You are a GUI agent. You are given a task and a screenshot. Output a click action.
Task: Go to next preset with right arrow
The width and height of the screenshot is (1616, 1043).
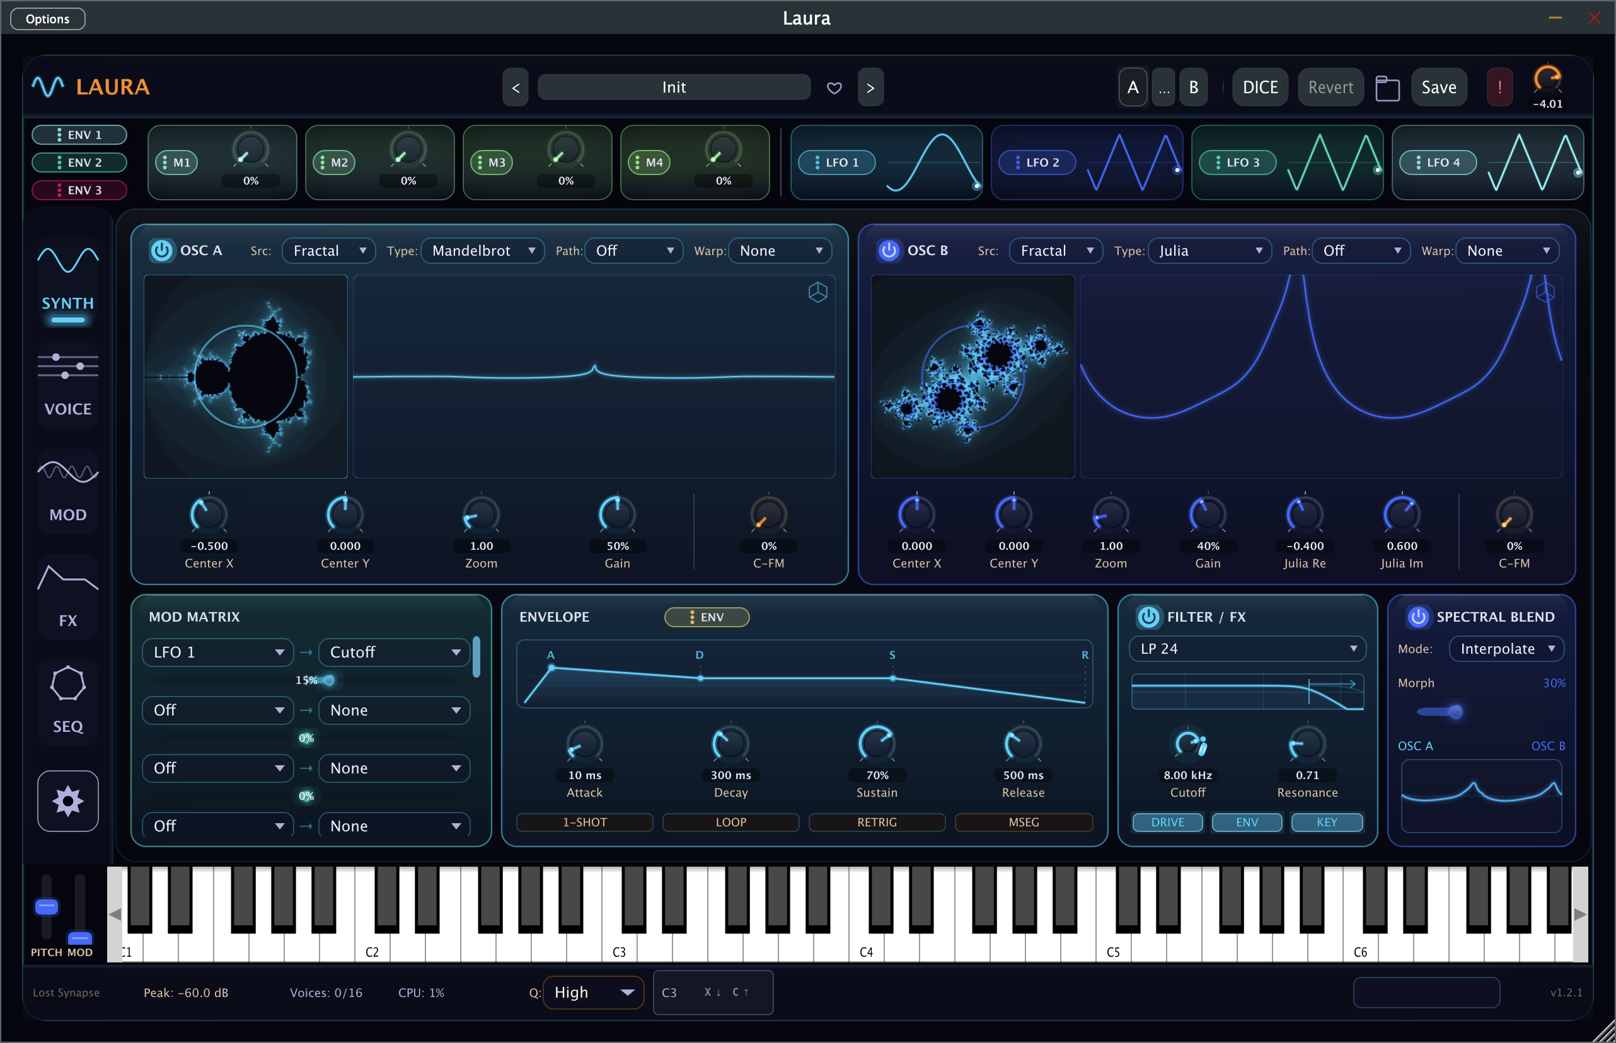click(x=870, y=88)
